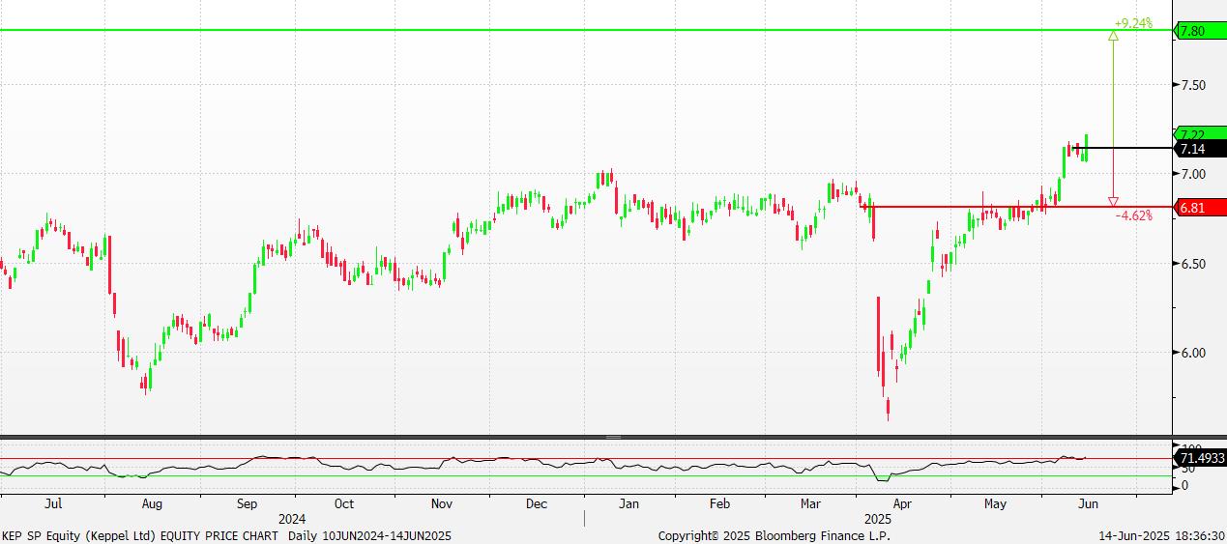Click the 7.50 price axis label

click(x=1192, y=85)
